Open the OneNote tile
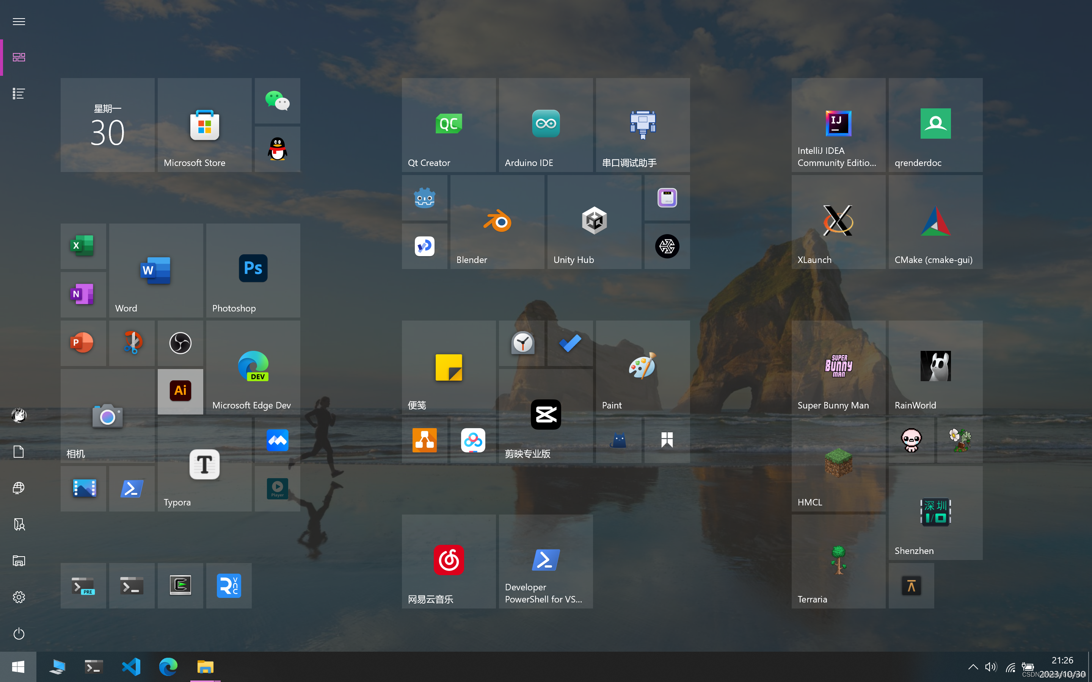This screenshot has height=682, width=1092. (83, 294)
